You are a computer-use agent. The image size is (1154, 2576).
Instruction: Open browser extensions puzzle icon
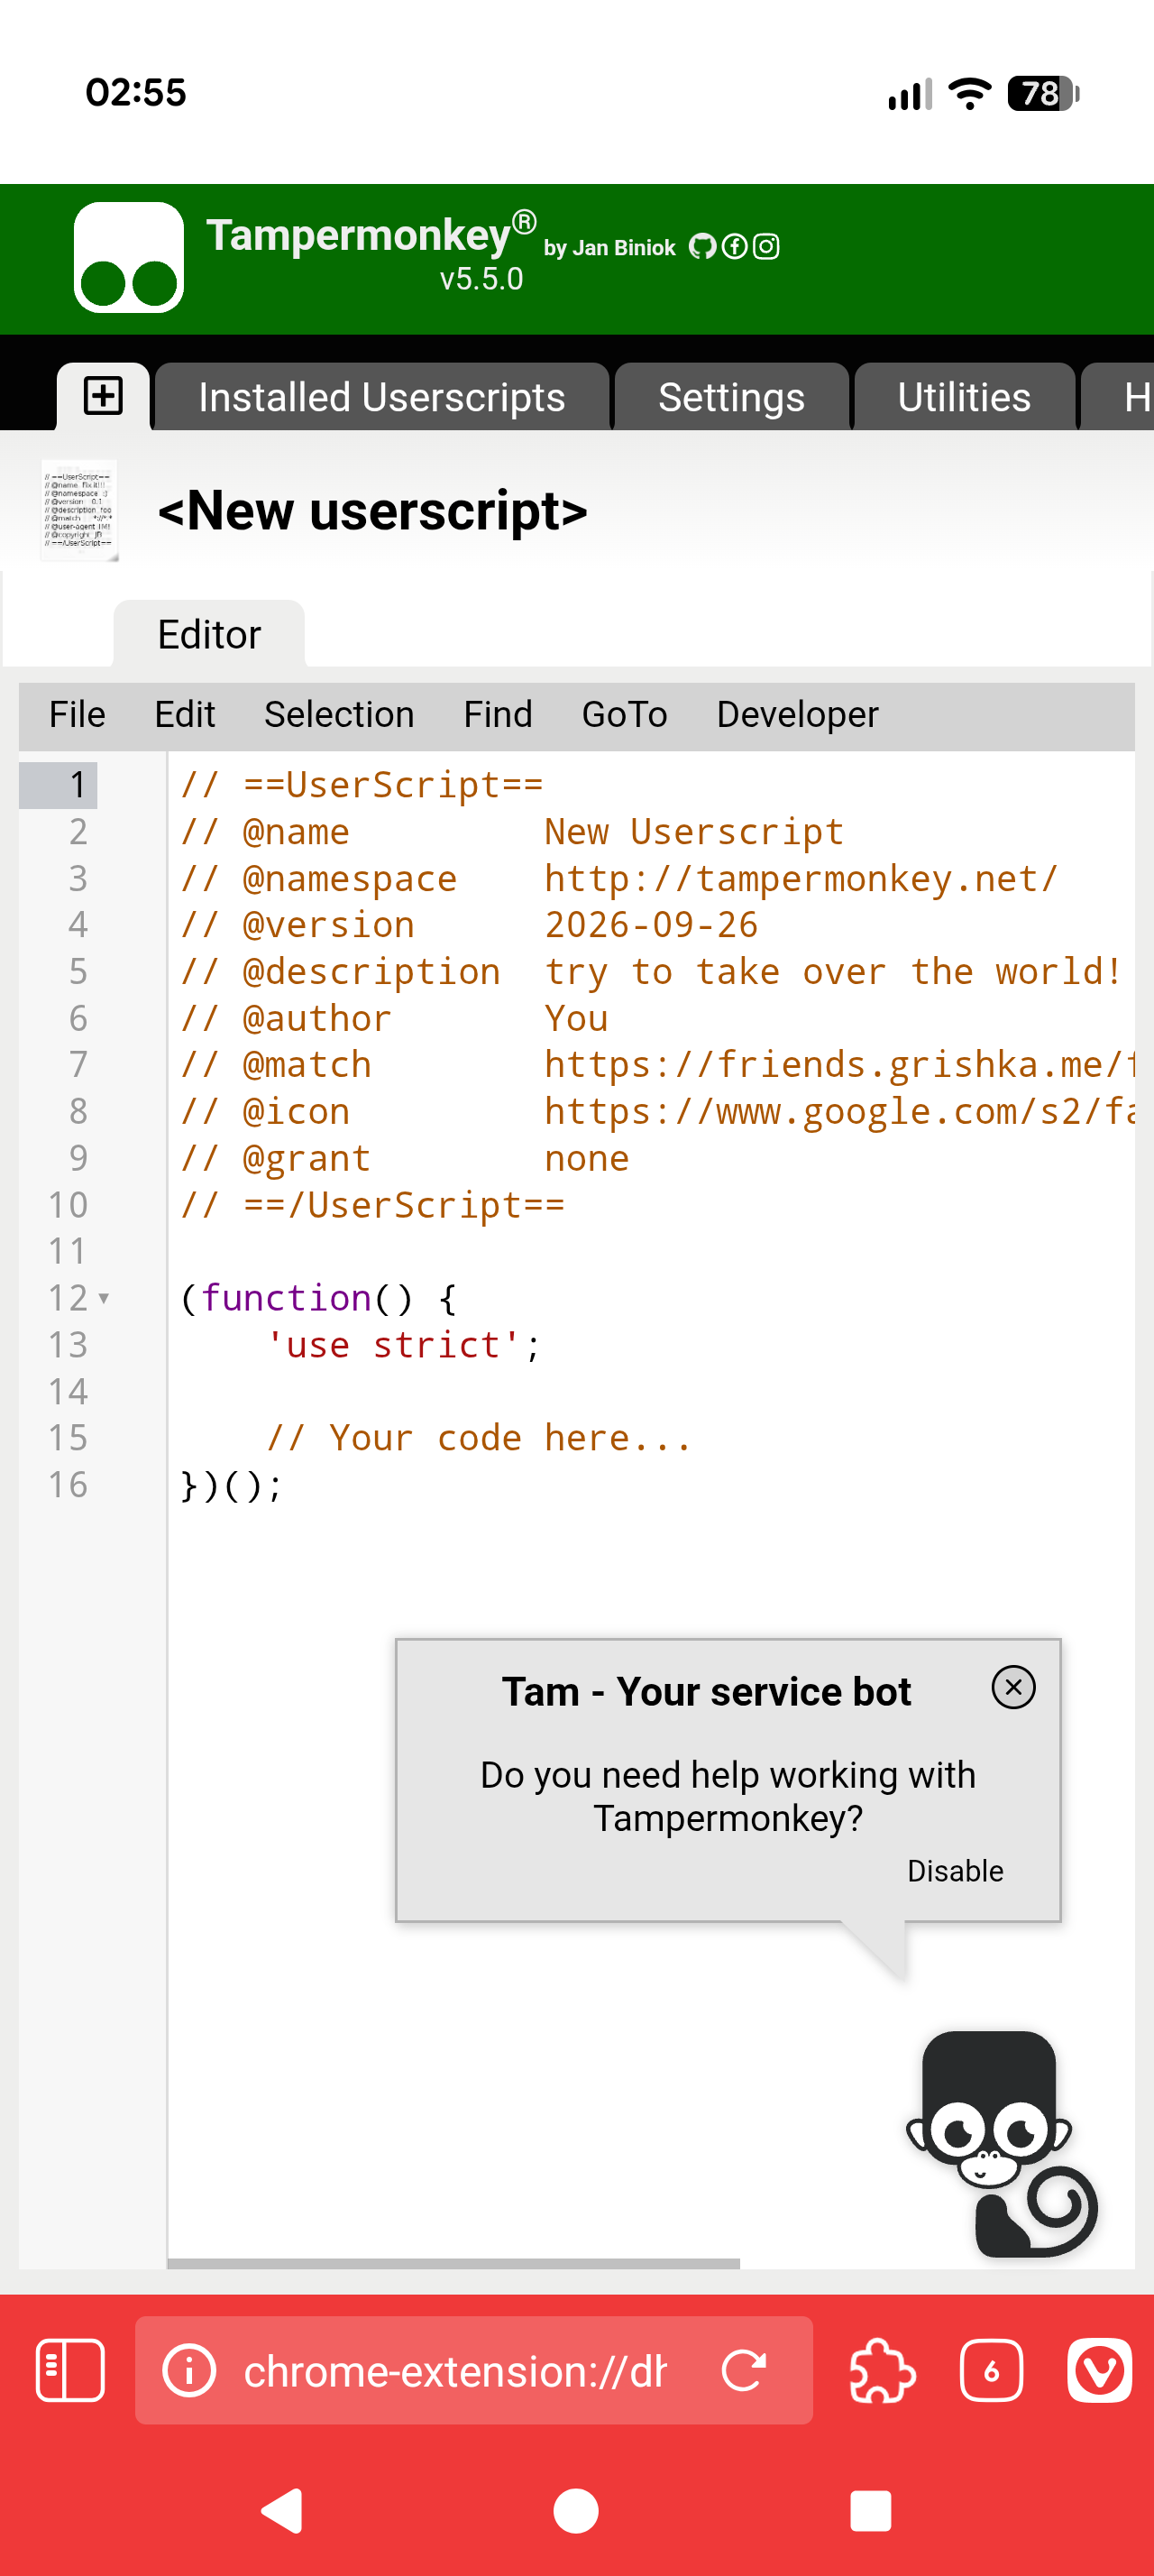pos(883,2370)
